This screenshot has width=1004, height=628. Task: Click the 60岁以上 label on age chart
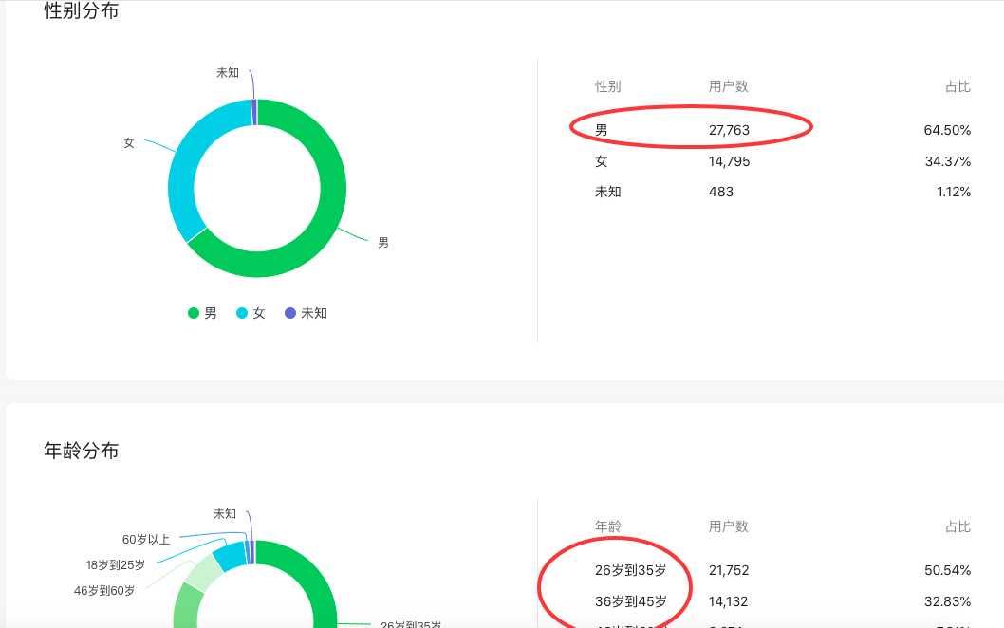coord(146,540)
